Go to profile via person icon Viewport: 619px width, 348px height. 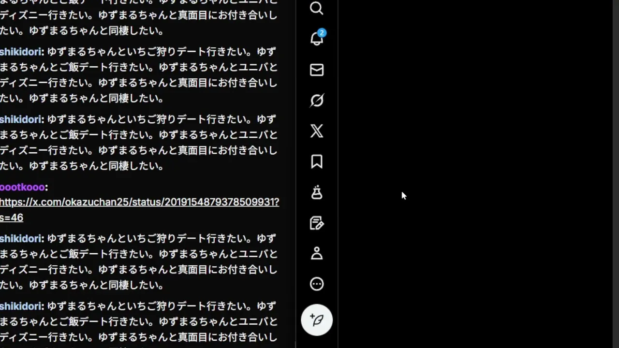pos(317,253)
